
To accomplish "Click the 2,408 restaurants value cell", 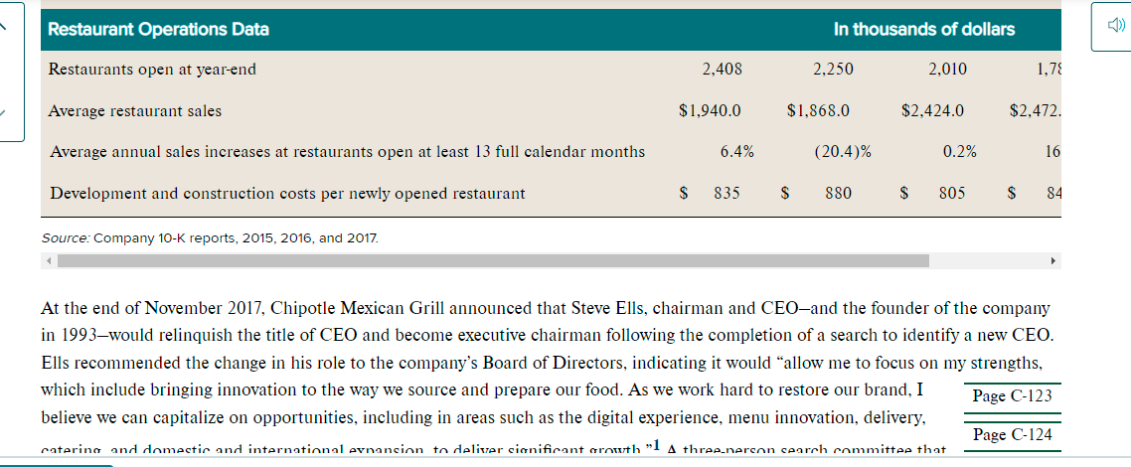I will pyautogui.click(x=722, y=70).
